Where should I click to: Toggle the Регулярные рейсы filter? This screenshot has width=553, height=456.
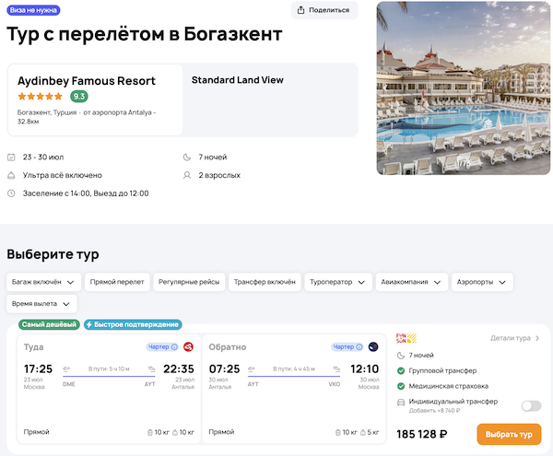point(188,282)
